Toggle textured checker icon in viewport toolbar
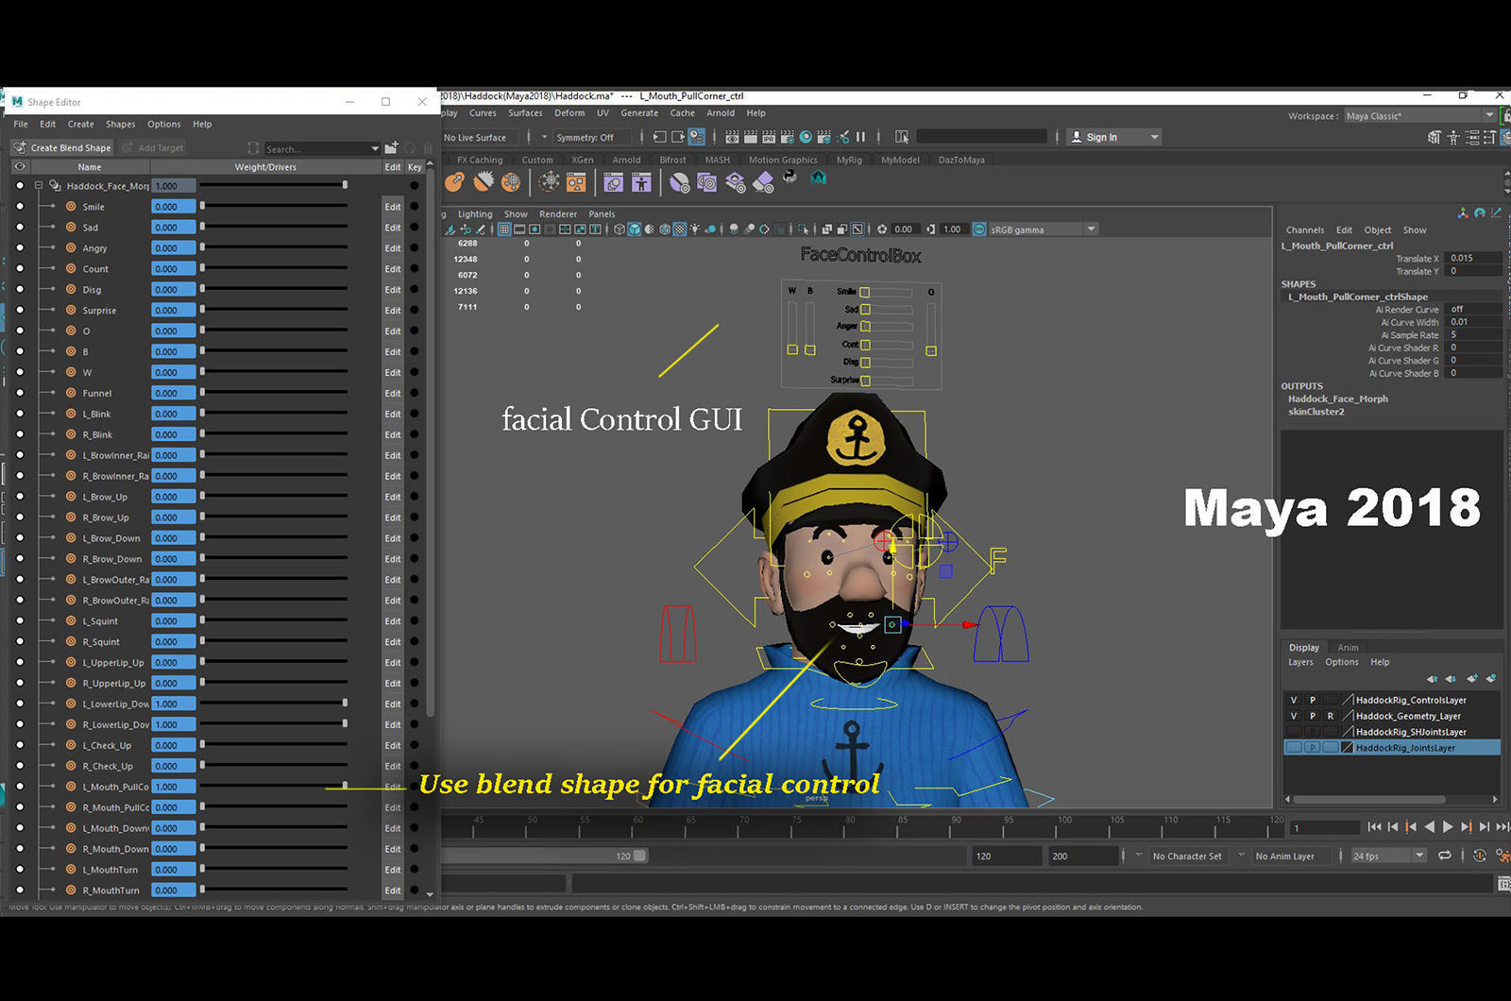1511x1001 pixels. tap(680, 229)
